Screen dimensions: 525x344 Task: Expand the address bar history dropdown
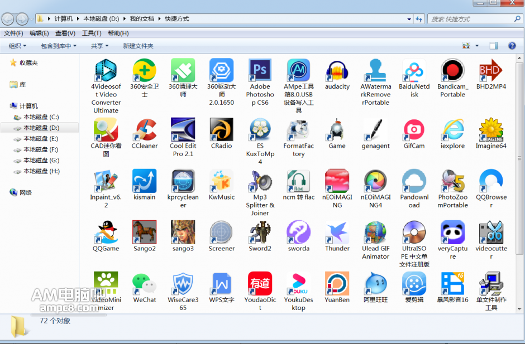409,19
